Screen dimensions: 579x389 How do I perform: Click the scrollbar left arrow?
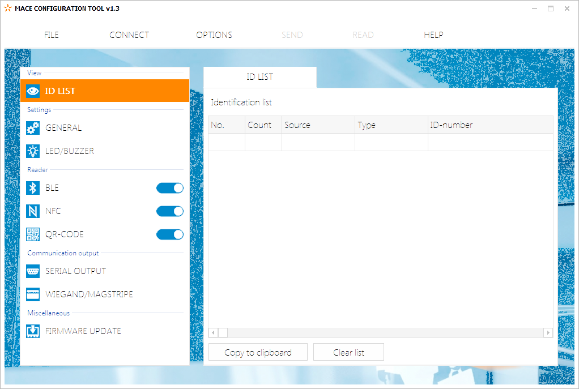tap(213, 332)
